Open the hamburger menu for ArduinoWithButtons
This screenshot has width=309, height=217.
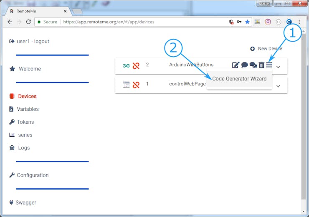269,65
